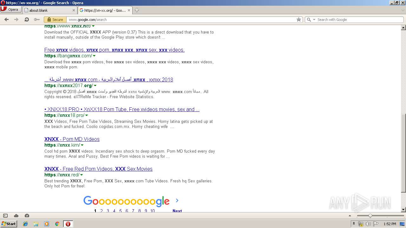Open the Opera Link cloud icon
Viewport: 406px width, 228px height.
(16, 216)
